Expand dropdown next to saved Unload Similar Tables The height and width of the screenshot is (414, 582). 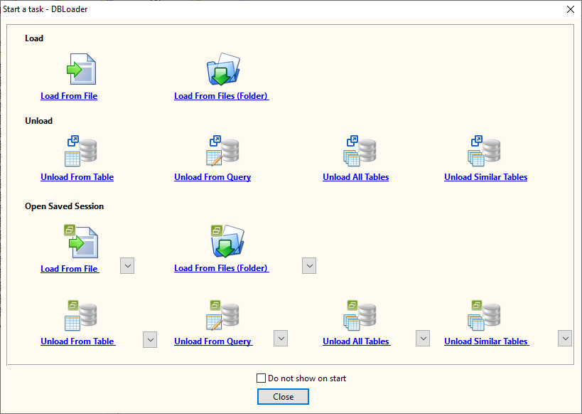[565, 338]
